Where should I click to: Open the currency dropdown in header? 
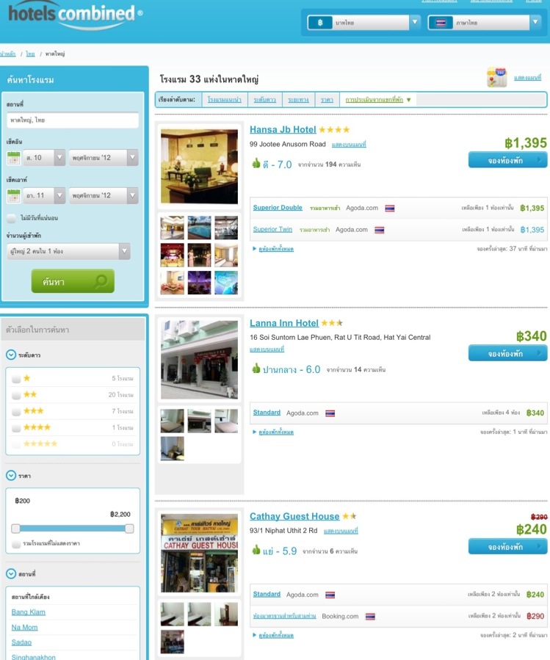pos(364,22)
